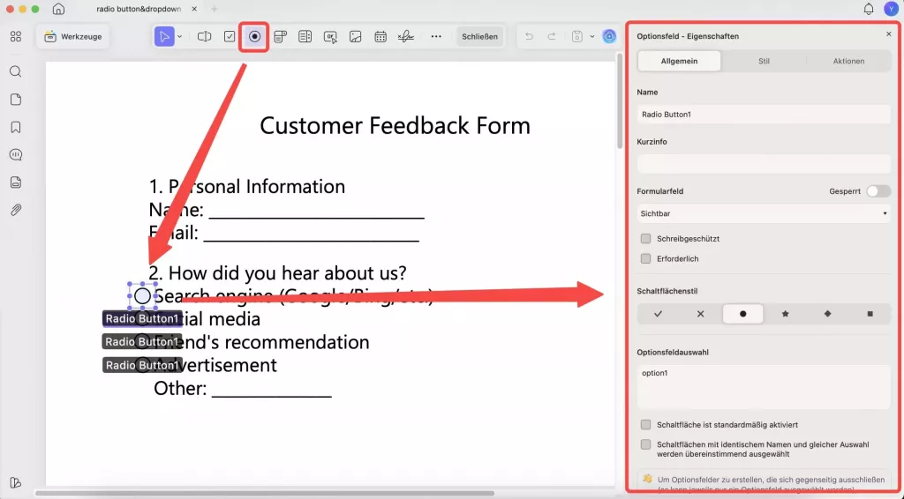Open the search panel in left sidebar
The image size is (904, 499).
(x=16, y=71)
